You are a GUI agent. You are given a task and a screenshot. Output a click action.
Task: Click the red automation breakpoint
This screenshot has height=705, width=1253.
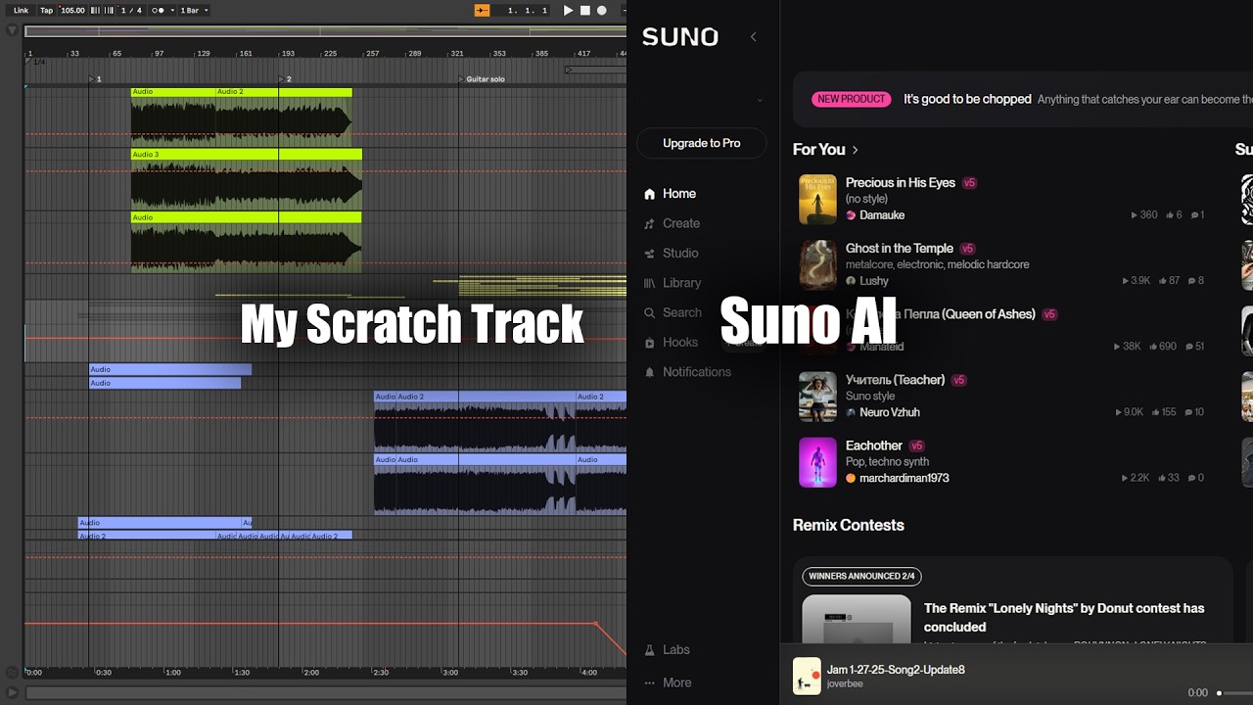click(x=595, y=623)
